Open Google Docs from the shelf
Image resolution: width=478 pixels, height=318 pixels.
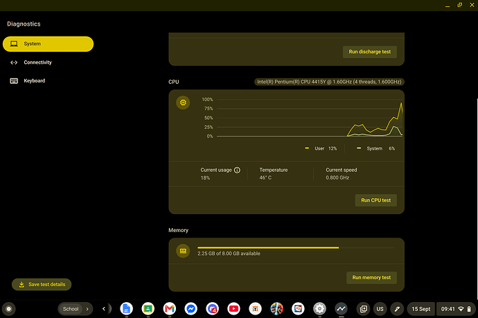click(x=127, y=309)
